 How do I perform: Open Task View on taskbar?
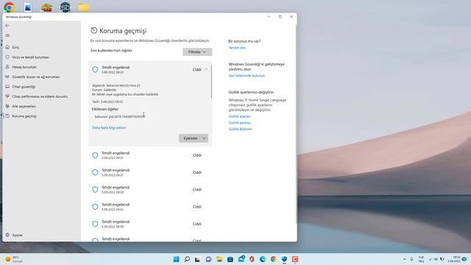click(197, 259)
